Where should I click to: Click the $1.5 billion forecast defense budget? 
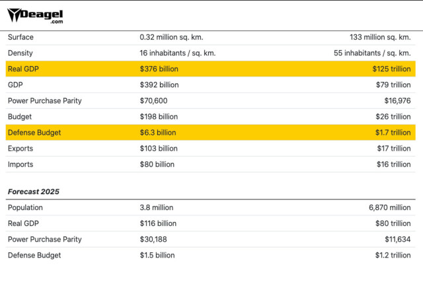[x=157, y=255]
